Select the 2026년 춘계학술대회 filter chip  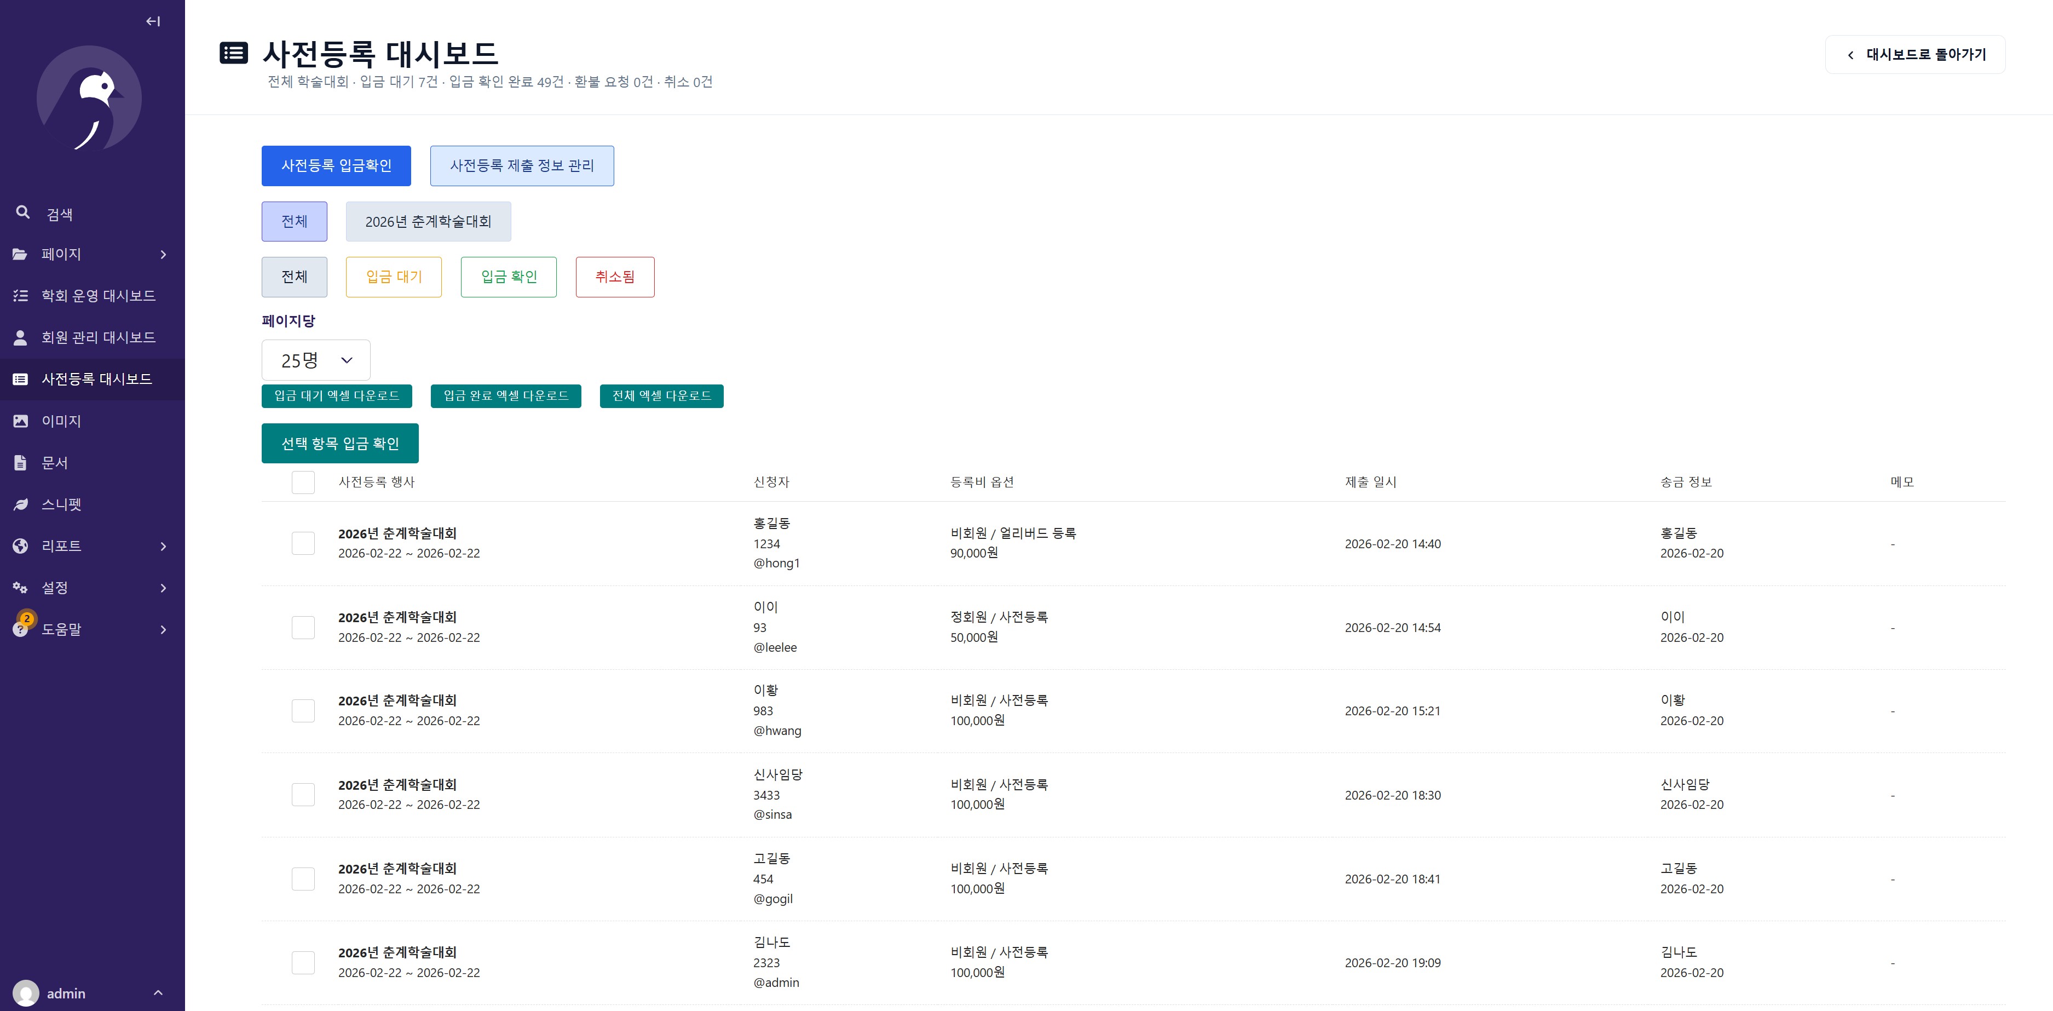pos(429,221)
